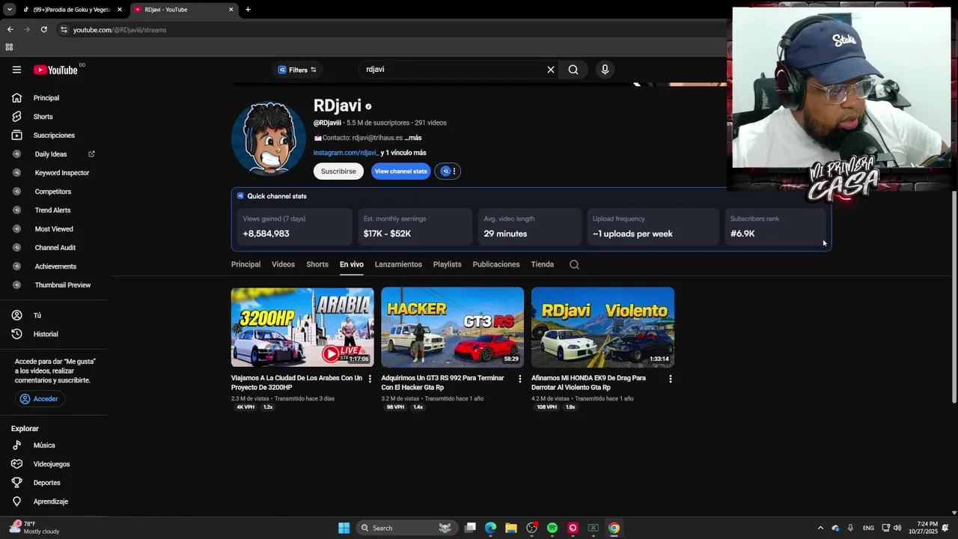Open Spotify from the taskbar
Image resolution: width=958 pixels, height=539 pixels.
552,528
